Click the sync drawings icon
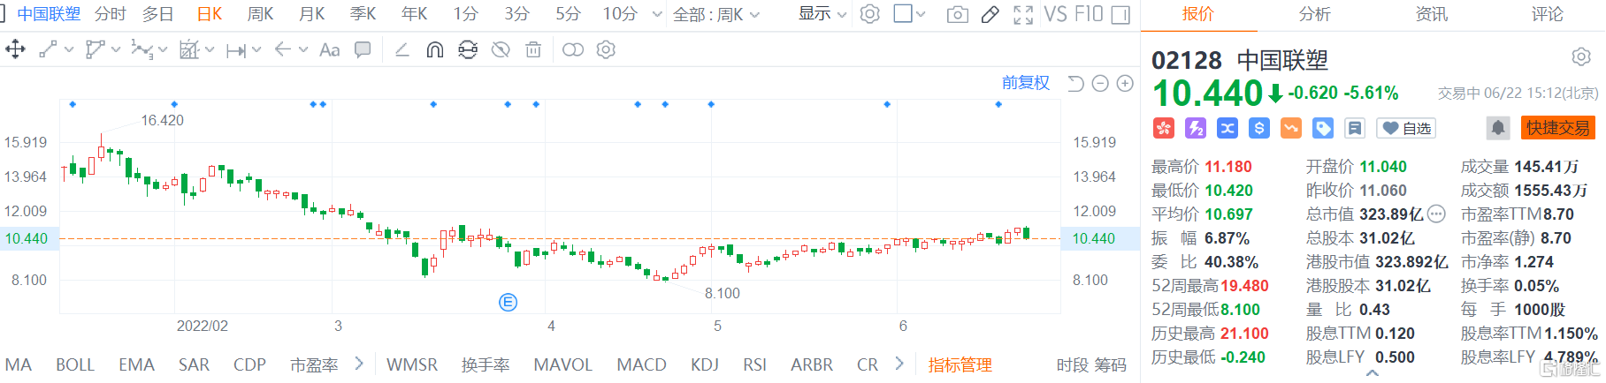 click(468, 50)
